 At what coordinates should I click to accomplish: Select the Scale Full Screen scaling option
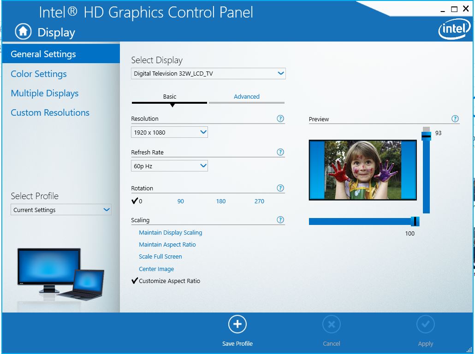click(x=160, y=256)
